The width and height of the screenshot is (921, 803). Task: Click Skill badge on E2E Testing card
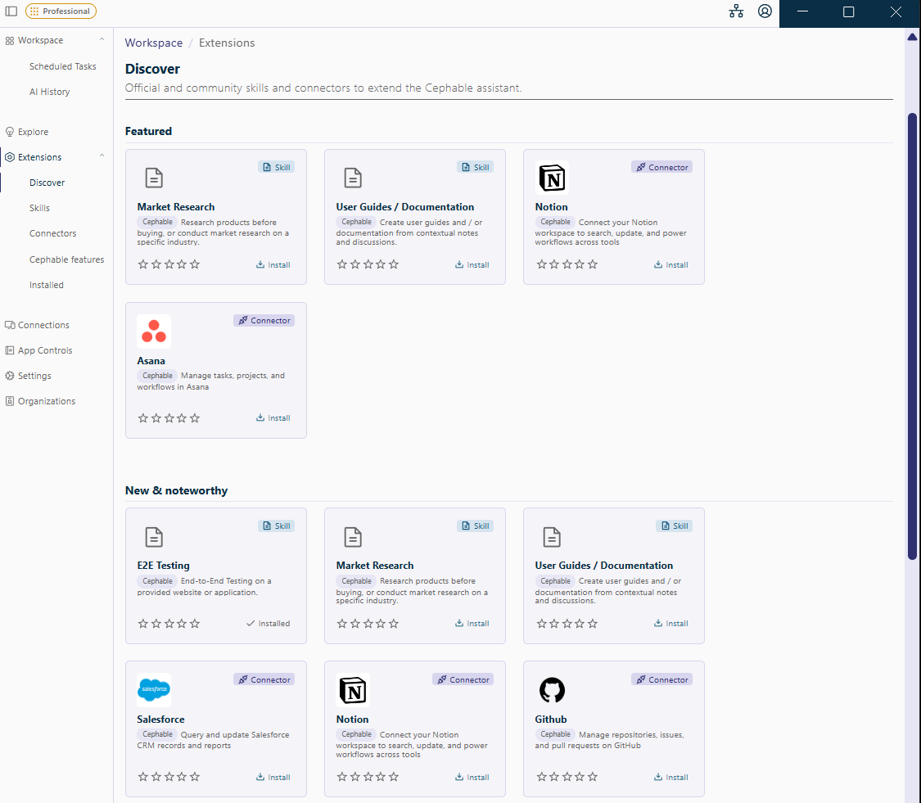click(x=276, y=526)
